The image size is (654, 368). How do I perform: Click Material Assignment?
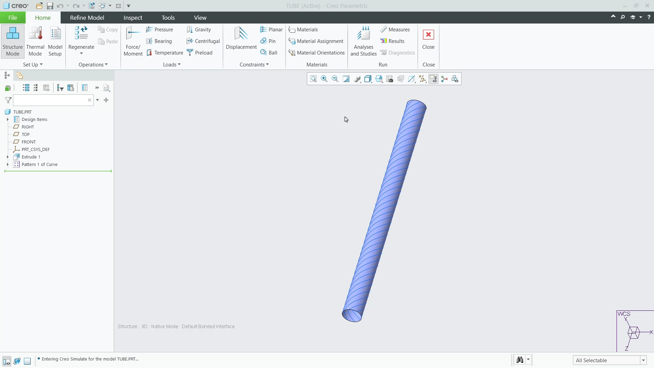[x=316, y=41]
